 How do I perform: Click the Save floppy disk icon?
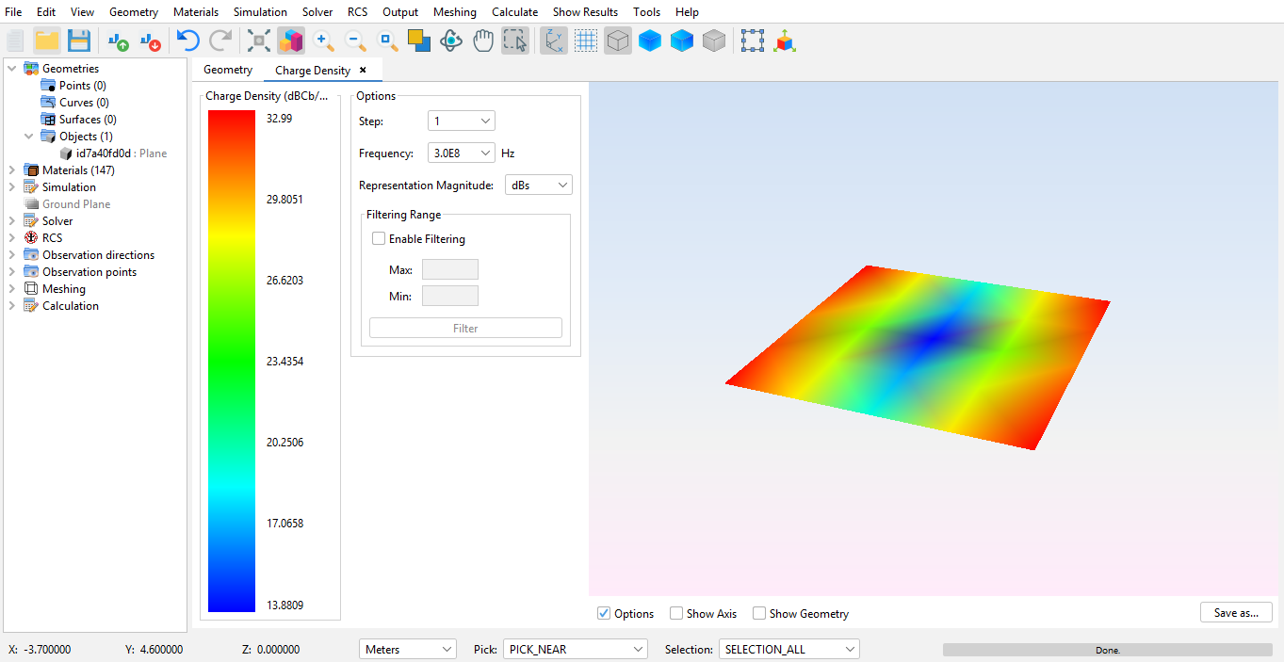(78, 40)
